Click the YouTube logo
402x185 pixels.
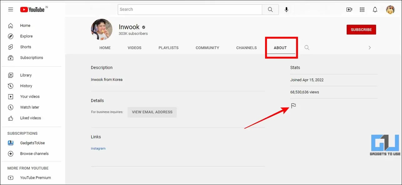pyautogui.click(x=33, y=9)
